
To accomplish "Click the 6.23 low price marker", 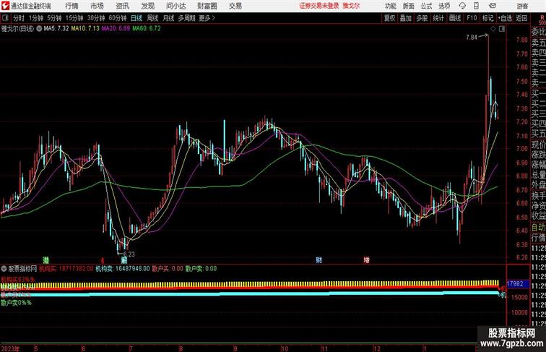I will pyautogui.click(x=129, y=254).
